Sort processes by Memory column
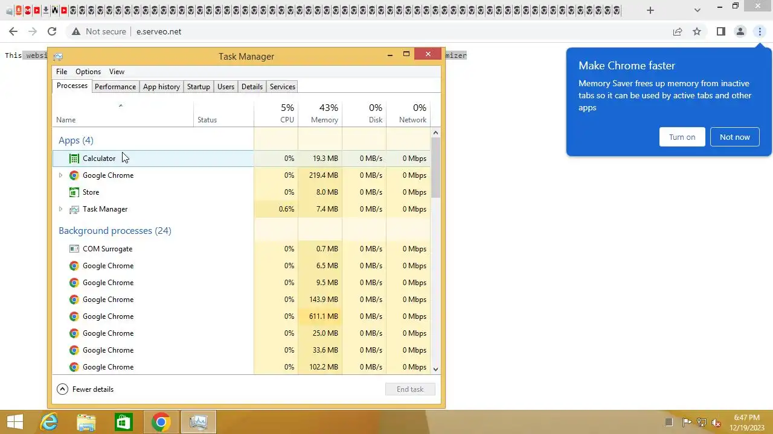This screenshot has height=434, width=773. point(320,113)
